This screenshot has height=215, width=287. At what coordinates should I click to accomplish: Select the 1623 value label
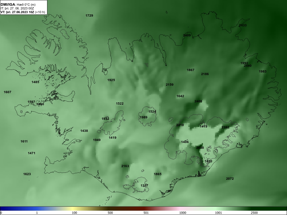click(x=27, y=174)
